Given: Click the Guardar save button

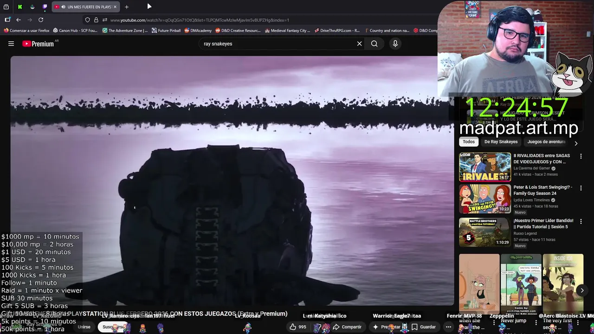Looking at the screenshot, I should pyautogui.click(x=423, y=327).
